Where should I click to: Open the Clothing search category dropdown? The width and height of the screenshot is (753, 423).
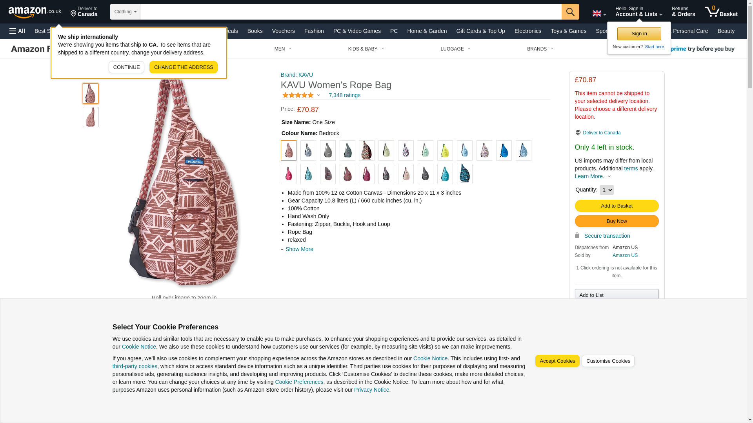[x=125, y=12]
